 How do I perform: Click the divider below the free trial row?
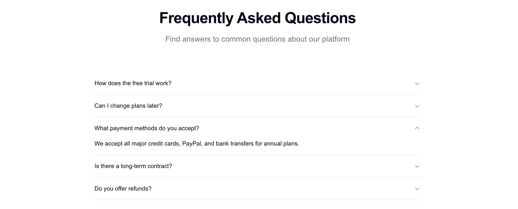click(x=257, y=94)
